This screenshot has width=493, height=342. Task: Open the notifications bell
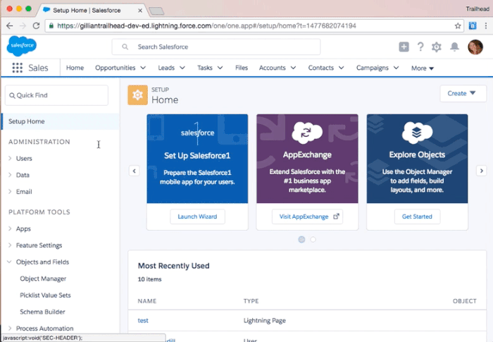click(x=454, y=47)
